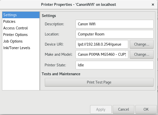158x115 pixels.
Task: Click the Print Test Page button
Action: [99, 82]
